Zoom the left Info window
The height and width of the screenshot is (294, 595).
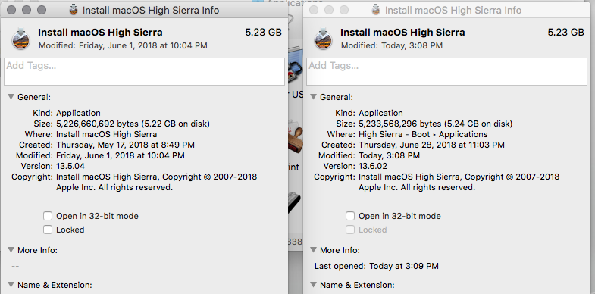point(42,10)
